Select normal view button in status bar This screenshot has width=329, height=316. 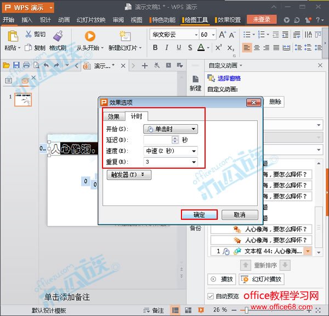[174, 310]
